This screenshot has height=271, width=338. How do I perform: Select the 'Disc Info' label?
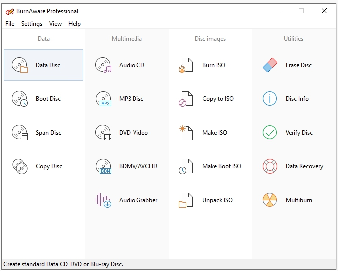pos(297,99)
